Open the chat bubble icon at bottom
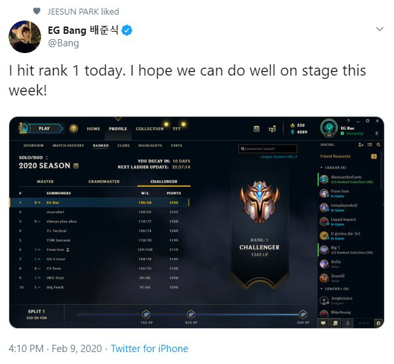This screenshot has height=364, width=394. [323, 323]
